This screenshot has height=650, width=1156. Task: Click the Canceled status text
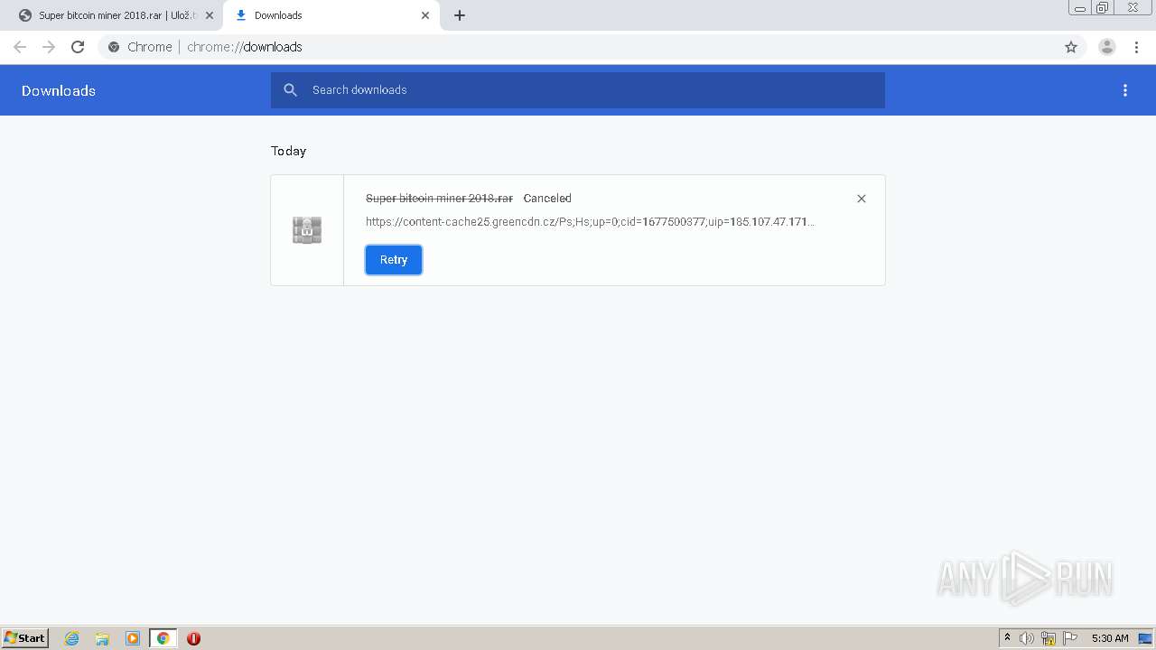[x=547, y=199]
